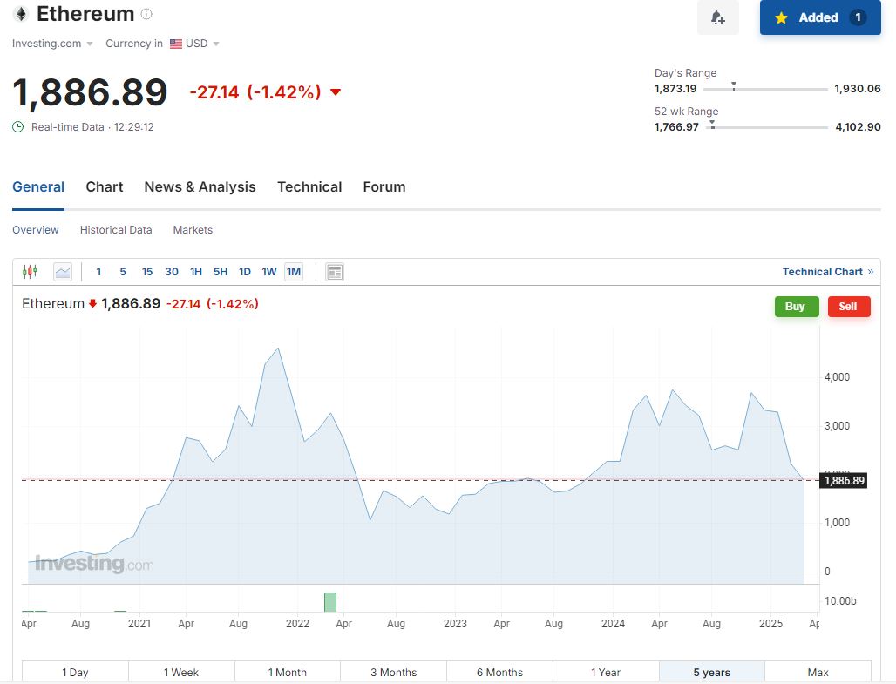Click the Ethereum coin logo icon
This screenshot has width=896, height=684.
[x=21, y=14]
